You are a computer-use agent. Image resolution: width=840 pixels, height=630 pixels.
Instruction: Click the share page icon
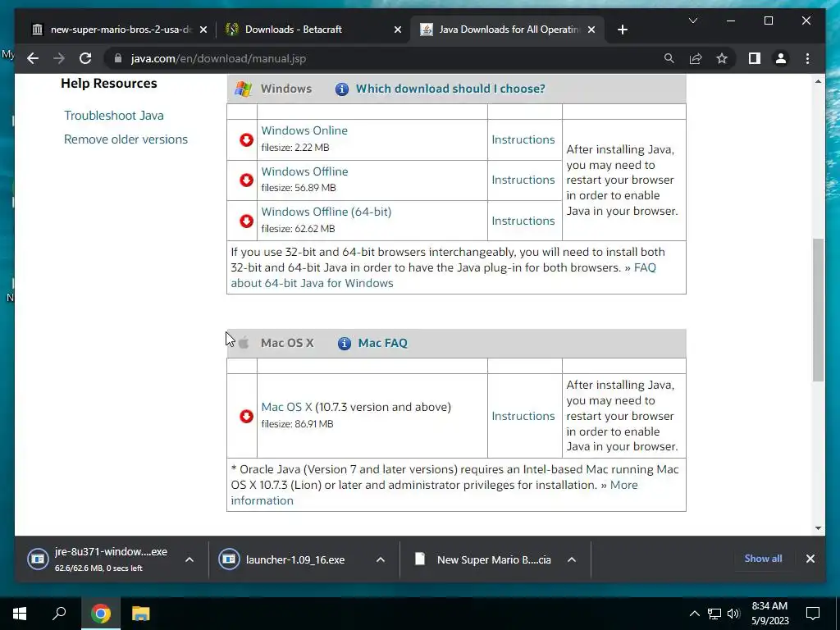pyautogui.click(x=696, y=58)
